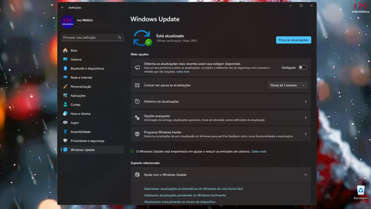Viewport: 371px width, 209px height.
Task: Open the chevron on Histórico de atualizações
Action: 305,102
